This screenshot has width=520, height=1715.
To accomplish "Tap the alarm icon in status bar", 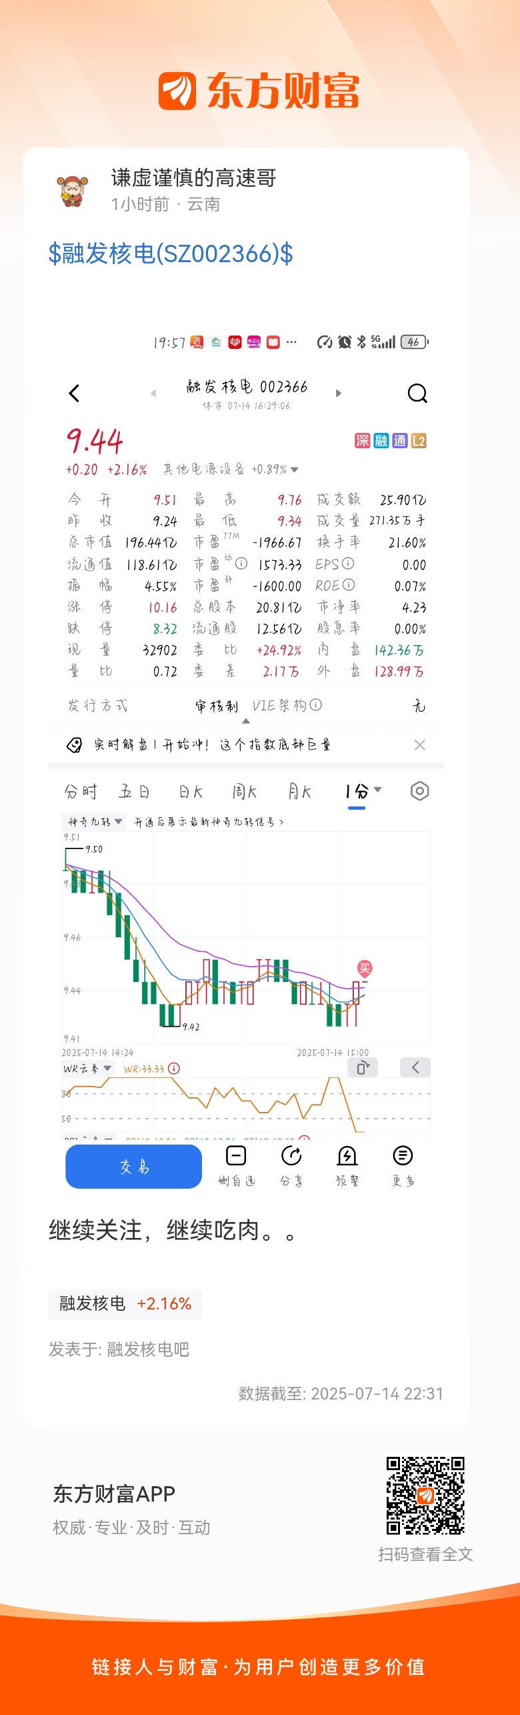I will click(x=345, y=342).
